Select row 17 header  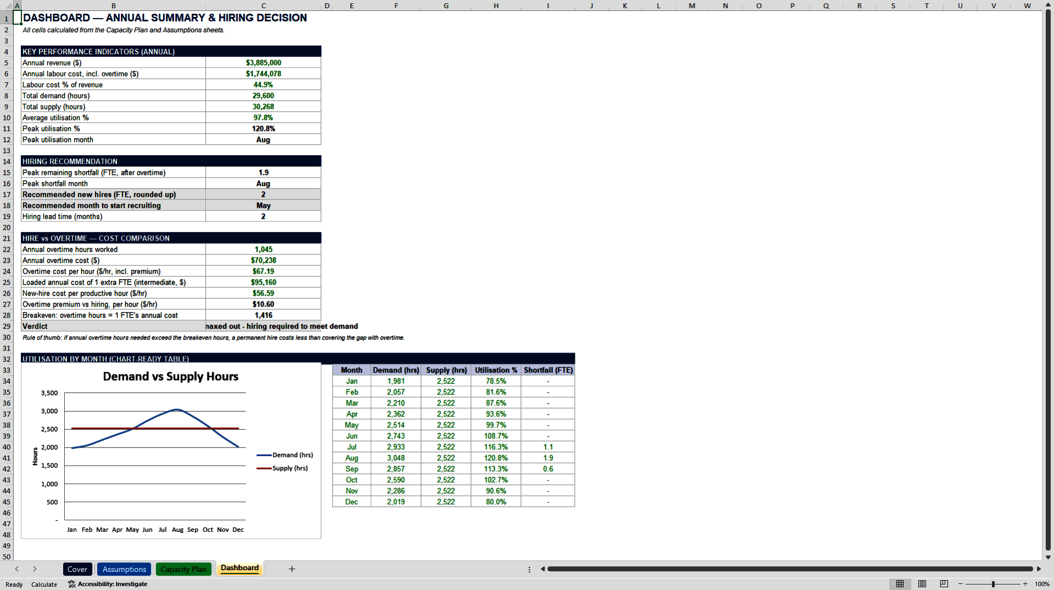(7, 195)
